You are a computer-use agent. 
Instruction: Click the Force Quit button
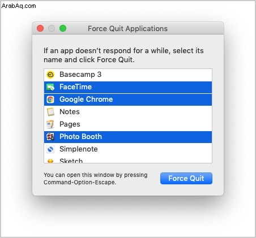pos(186,178)
